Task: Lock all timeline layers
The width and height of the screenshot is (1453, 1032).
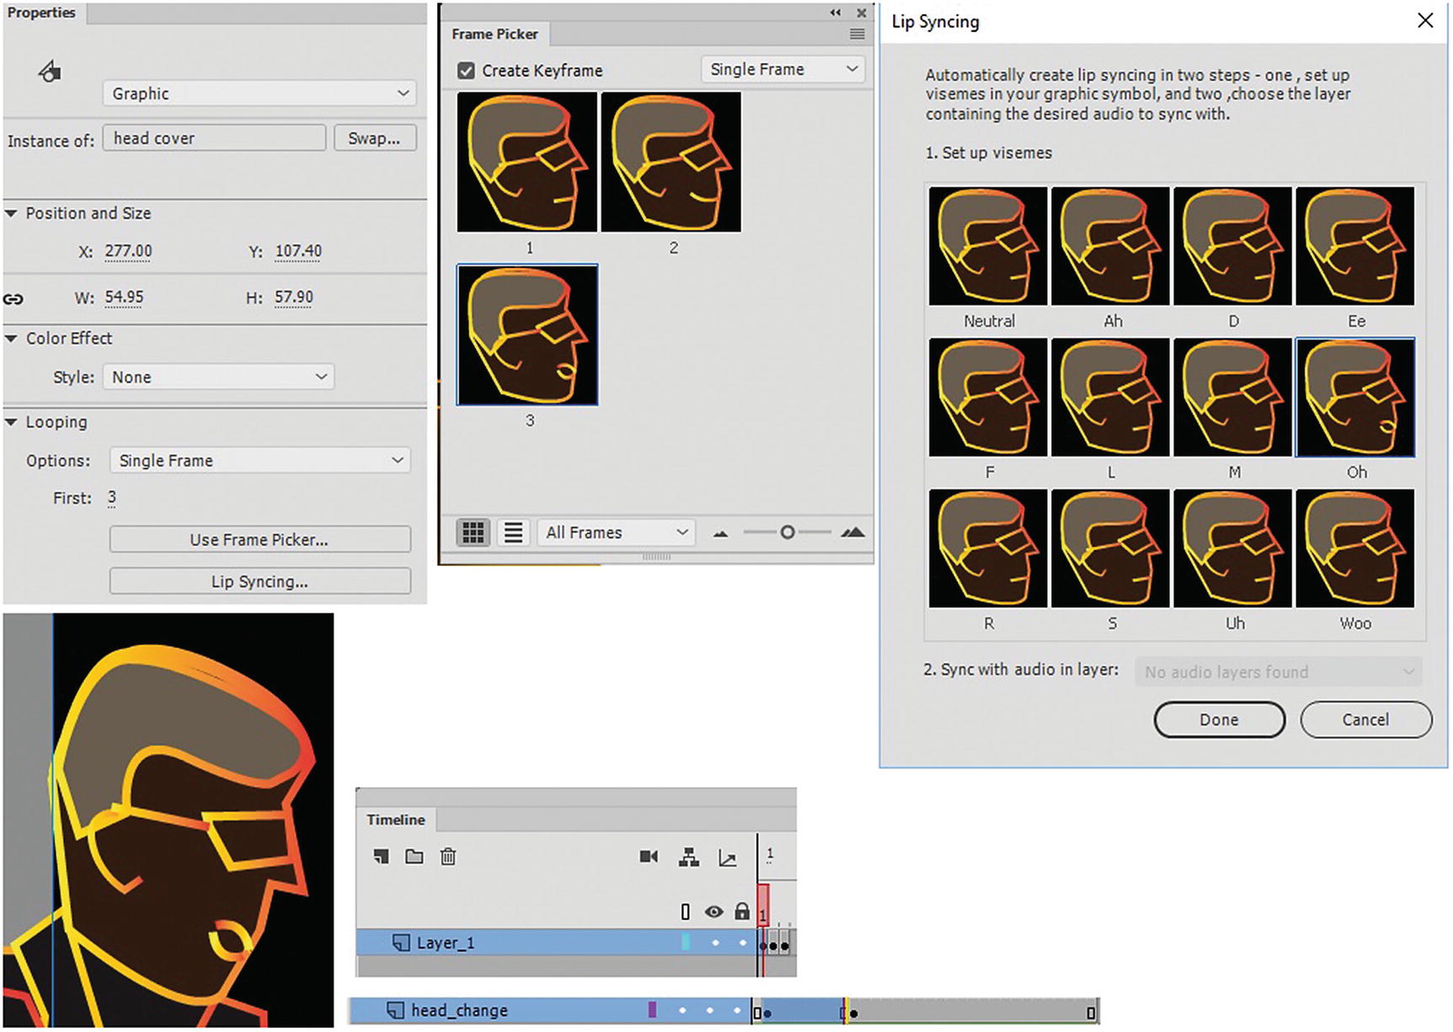Action: pyautogui.click(x=742, y=912)
